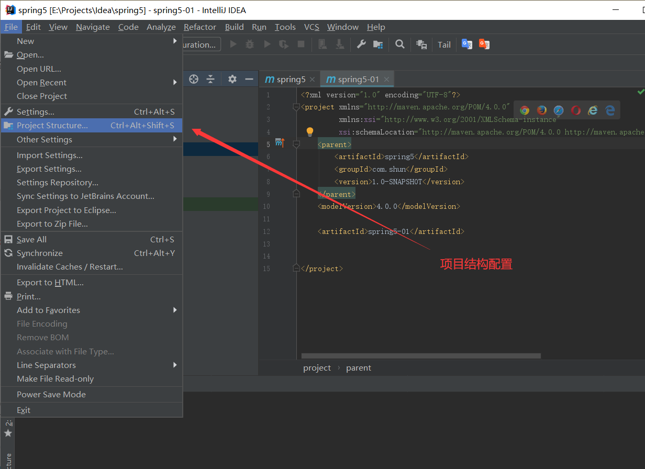Screen dimensions: 645x469
Task: Choose Exit from File menu
Action: click(x=92, y=410)
